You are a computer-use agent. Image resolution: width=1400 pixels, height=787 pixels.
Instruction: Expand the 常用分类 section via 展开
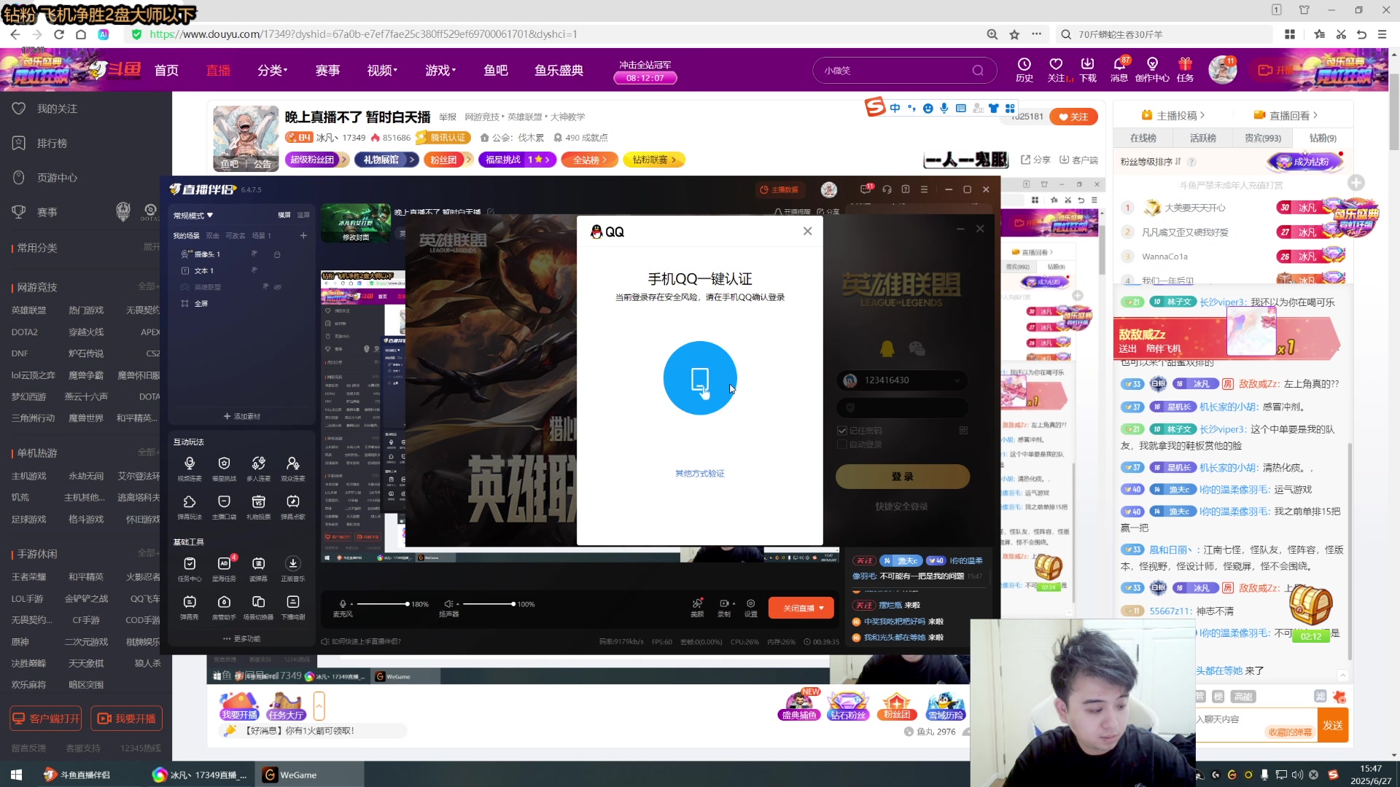(151, 247)
